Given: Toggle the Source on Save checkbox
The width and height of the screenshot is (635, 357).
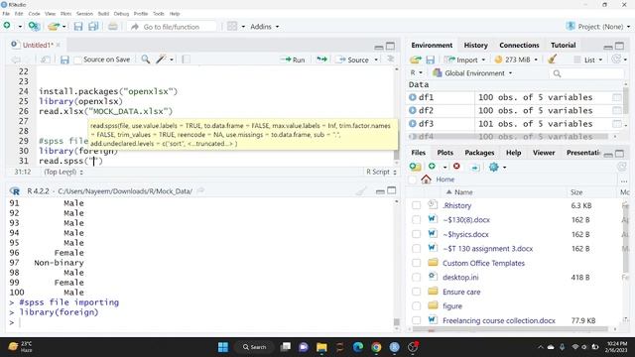Looking at the screenshot, I should point(78,59).
